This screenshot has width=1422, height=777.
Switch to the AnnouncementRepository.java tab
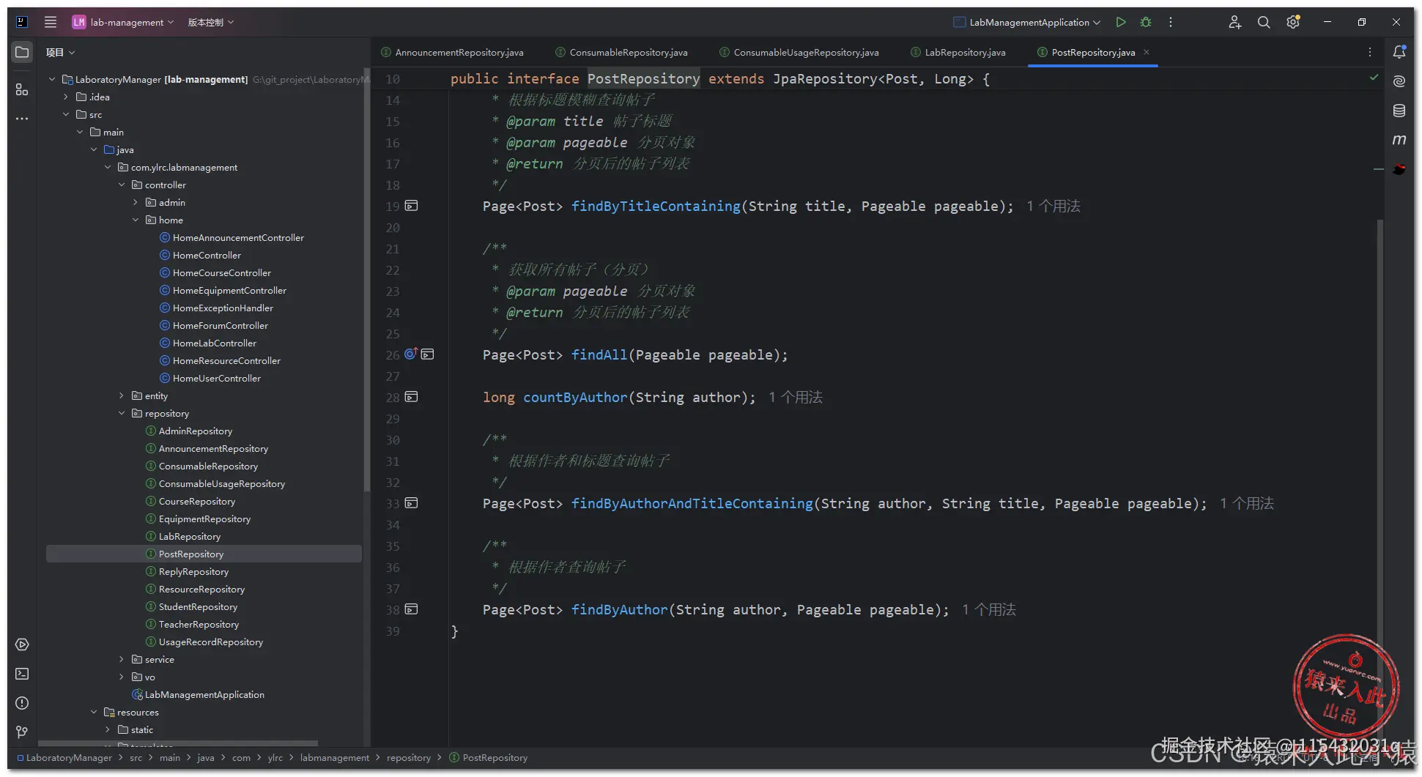pyautogui.click(x=459, y=53)
